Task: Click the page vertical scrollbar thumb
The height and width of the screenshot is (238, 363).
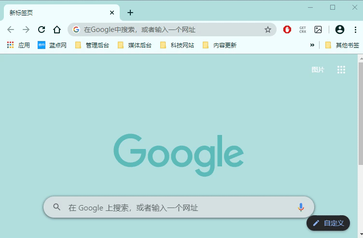Action: click(x=361, y=114)
